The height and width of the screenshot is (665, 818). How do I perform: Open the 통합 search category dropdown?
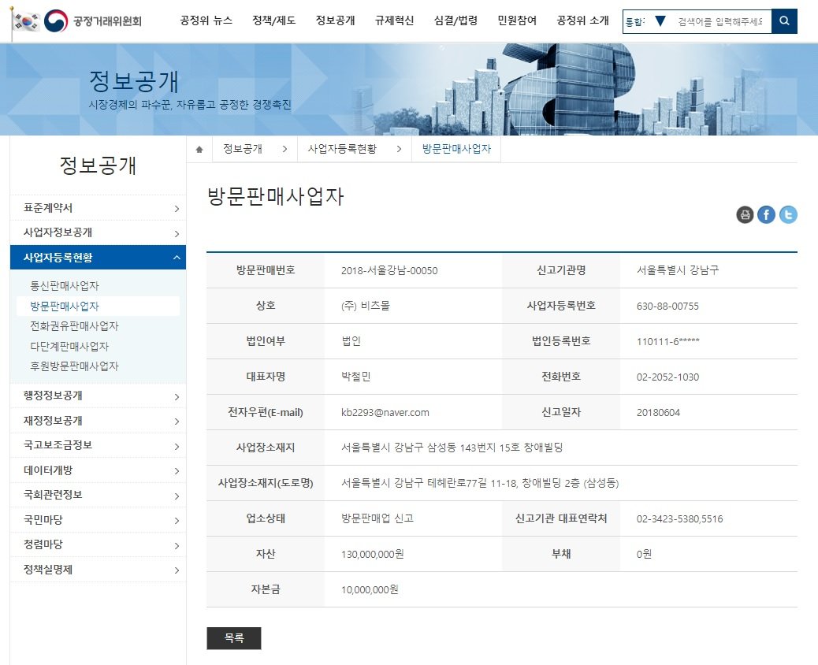tap(646, 21)
